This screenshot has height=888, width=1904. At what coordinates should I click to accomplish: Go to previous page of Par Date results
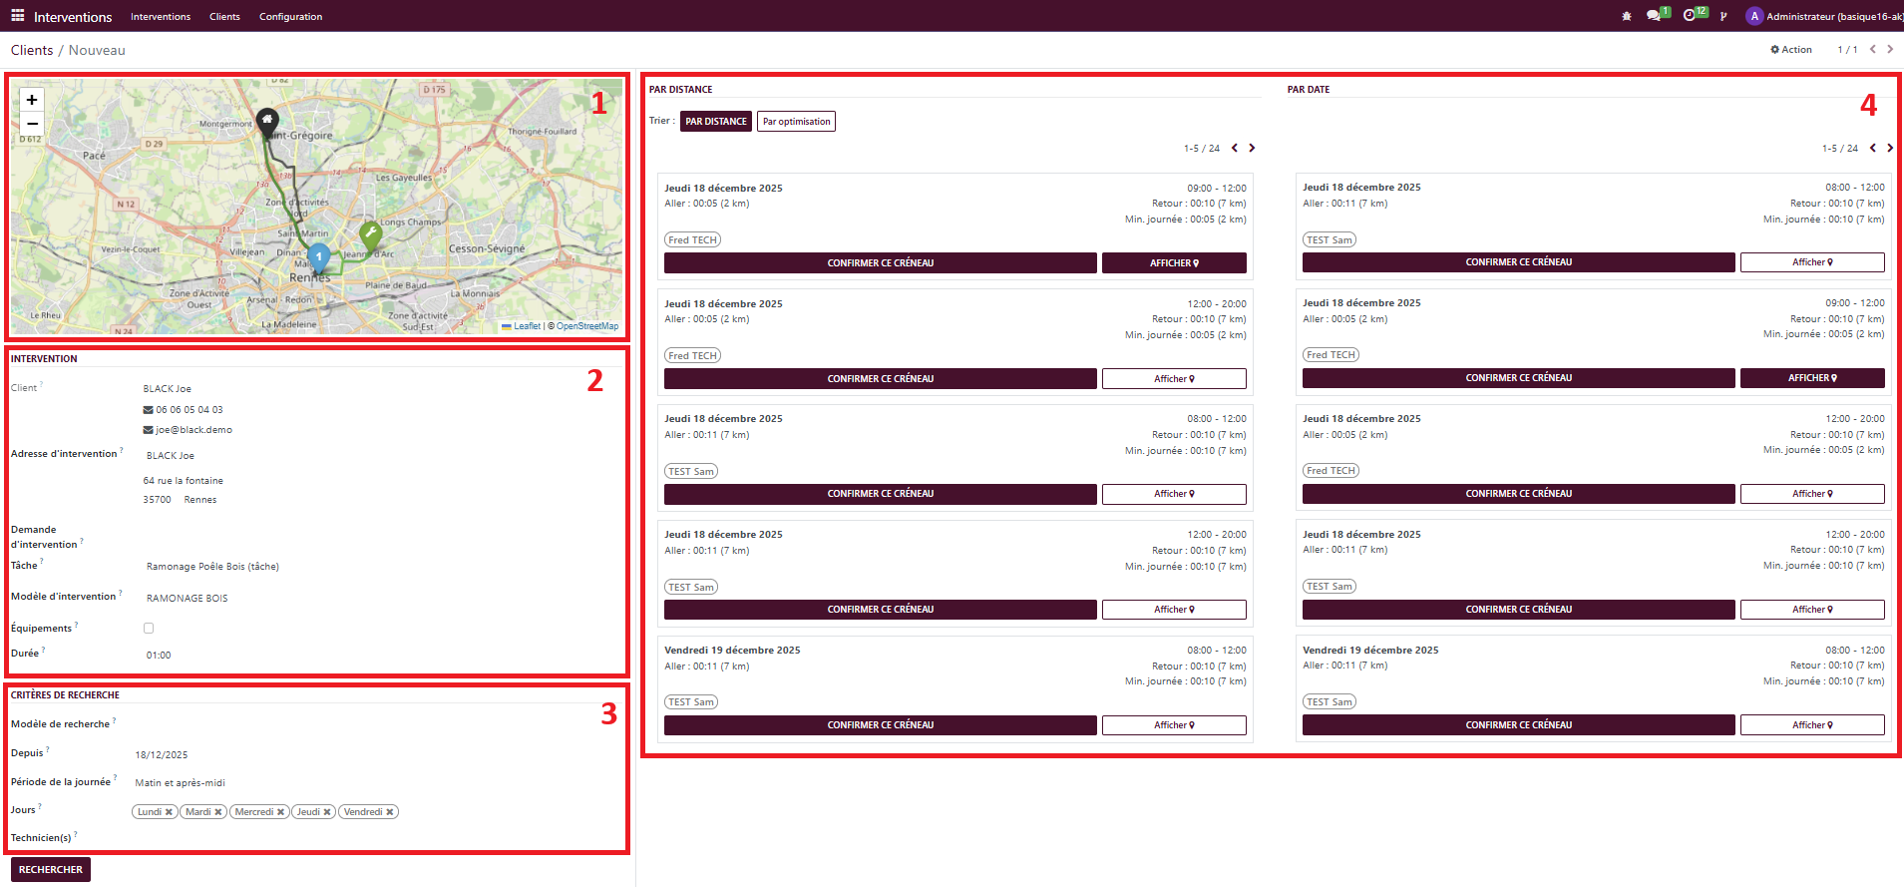pos(1872,148)
